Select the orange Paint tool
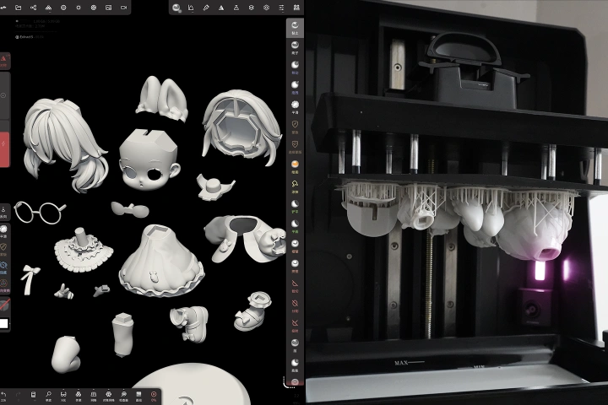Viewport: 608px width, 405px height. point(295,167)
